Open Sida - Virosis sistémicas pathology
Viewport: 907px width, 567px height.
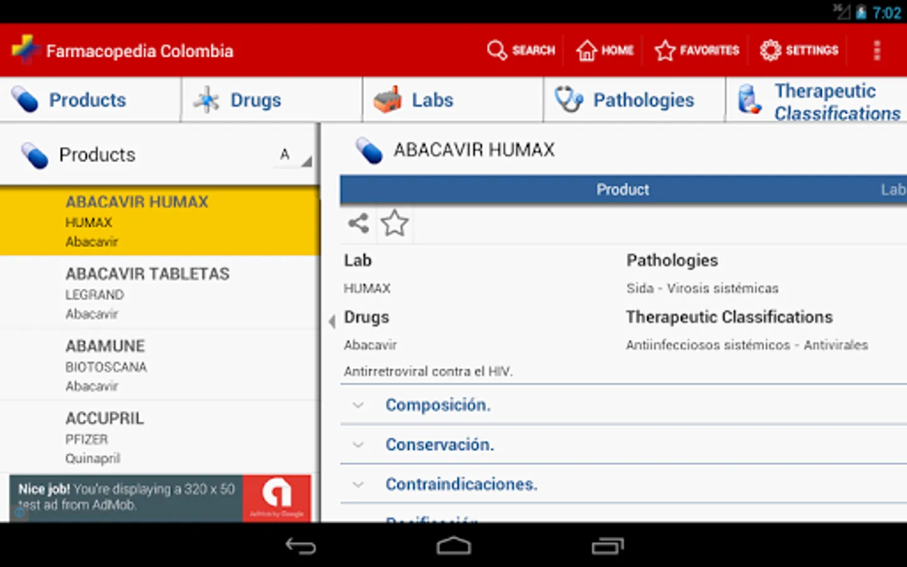point(702,289)
